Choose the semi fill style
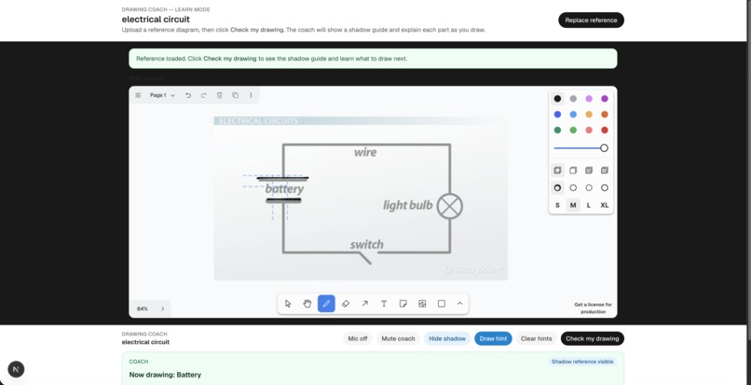Image resolution: width=751 pixels, height=385 pixels. [573, 171]
